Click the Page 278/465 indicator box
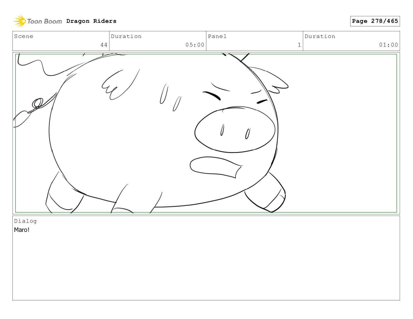Viewport: 413px width, 319px height. click(x=375, y=21)
